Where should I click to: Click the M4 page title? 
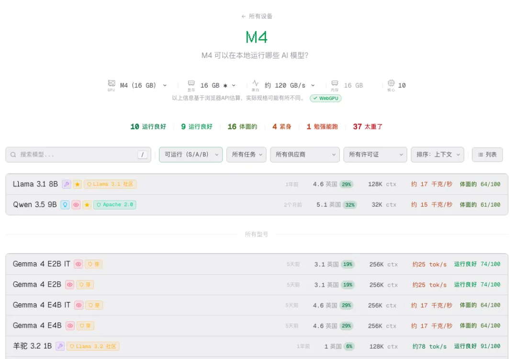(257, 37)
